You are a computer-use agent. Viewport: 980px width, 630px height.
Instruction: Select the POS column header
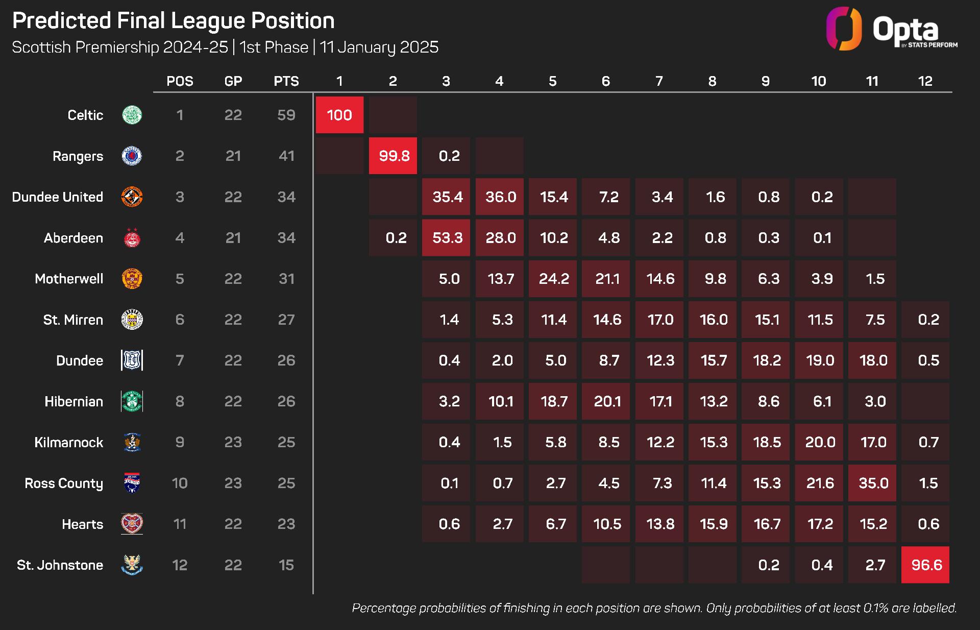point(180,81)
